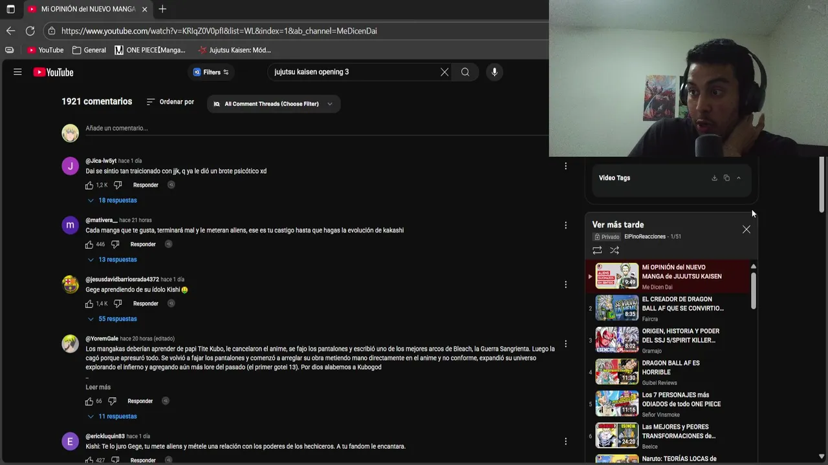Open vidIQ Filters button
828x465 pixels.
pyautogui.click(x=211, y=72)
